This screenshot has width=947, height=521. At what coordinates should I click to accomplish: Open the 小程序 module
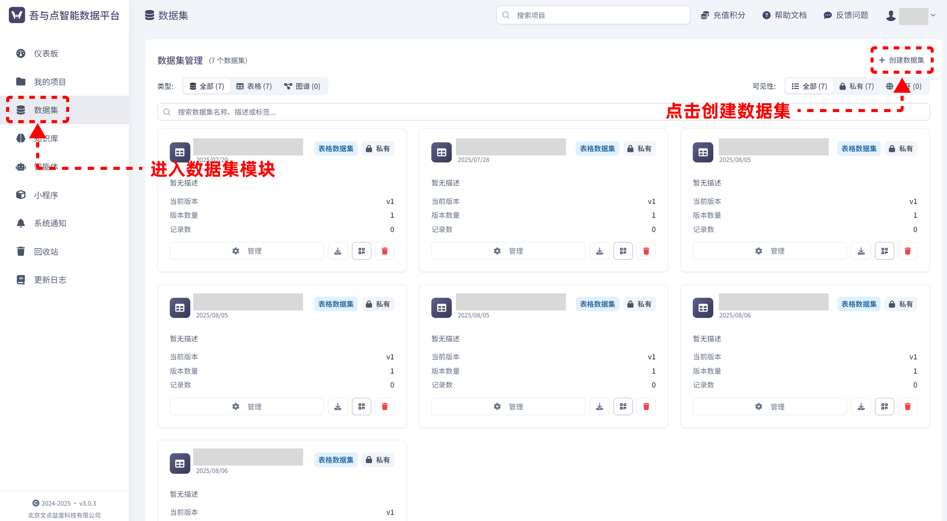click(x=46, y=195)
